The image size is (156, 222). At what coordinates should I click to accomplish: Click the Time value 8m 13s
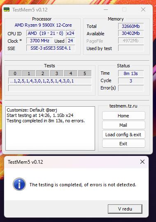(x=131, y=73)
